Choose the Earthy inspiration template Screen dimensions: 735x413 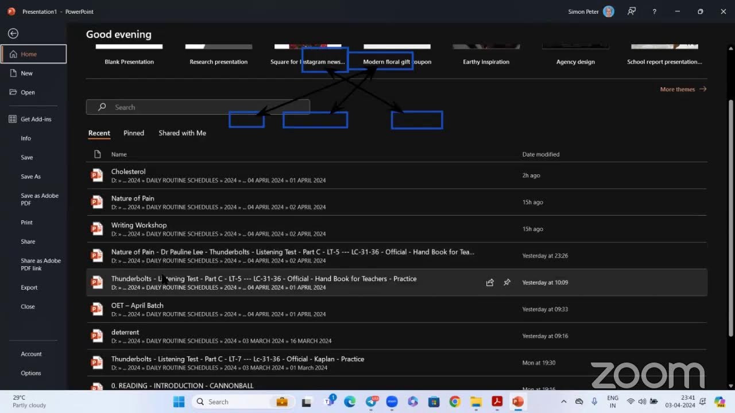point(486,56)
